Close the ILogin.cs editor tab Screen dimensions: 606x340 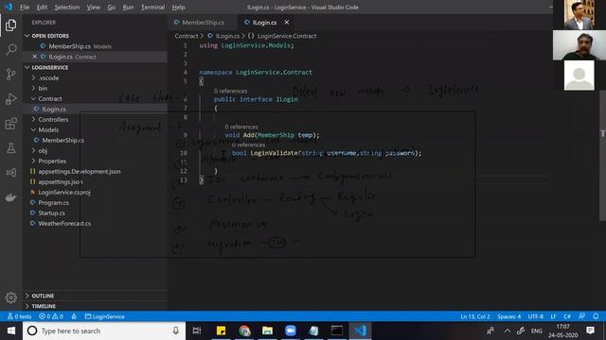click(x=286, y=23)
